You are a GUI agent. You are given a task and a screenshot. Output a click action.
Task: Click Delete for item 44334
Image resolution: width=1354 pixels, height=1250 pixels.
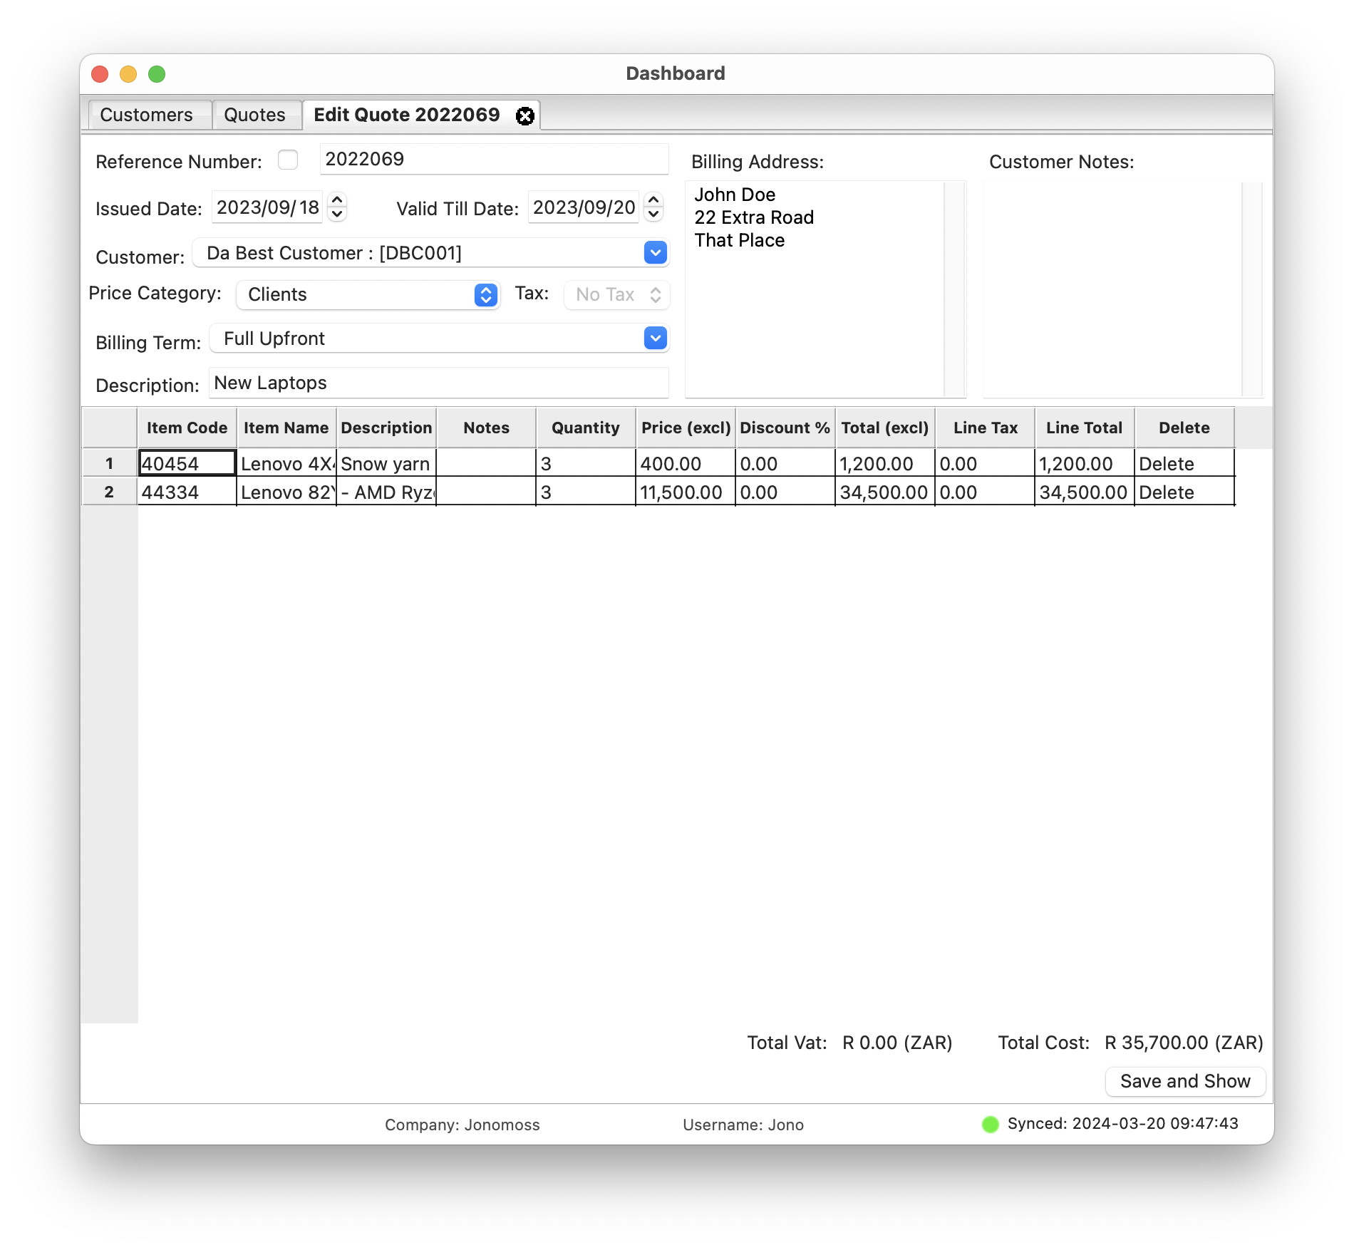point(1184,492)
